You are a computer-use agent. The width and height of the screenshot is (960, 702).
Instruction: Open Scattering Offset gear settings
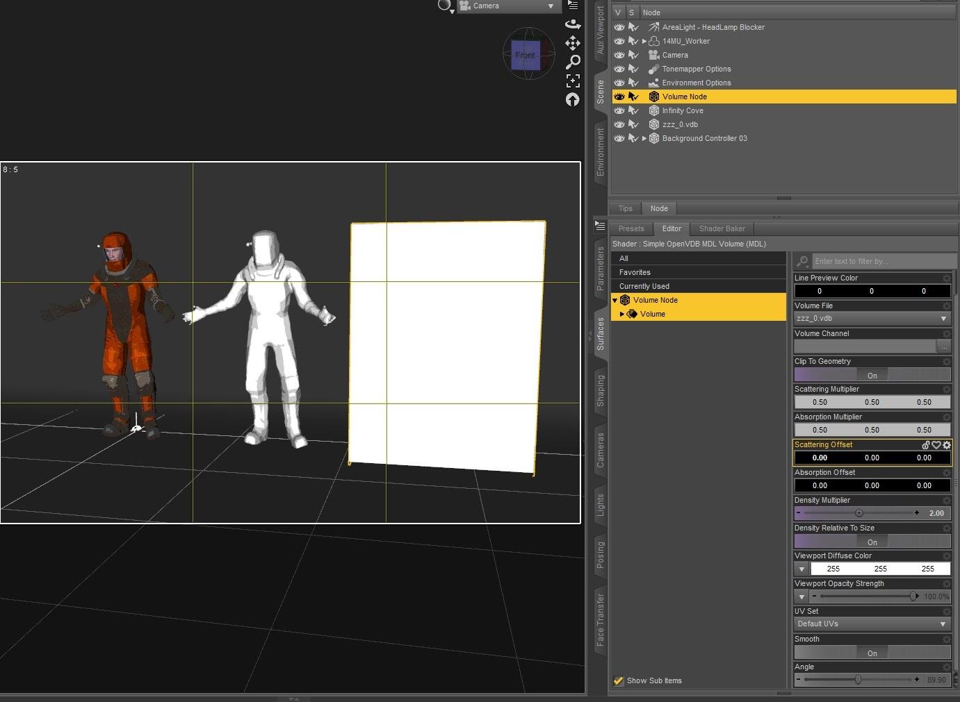click(947, 445)
